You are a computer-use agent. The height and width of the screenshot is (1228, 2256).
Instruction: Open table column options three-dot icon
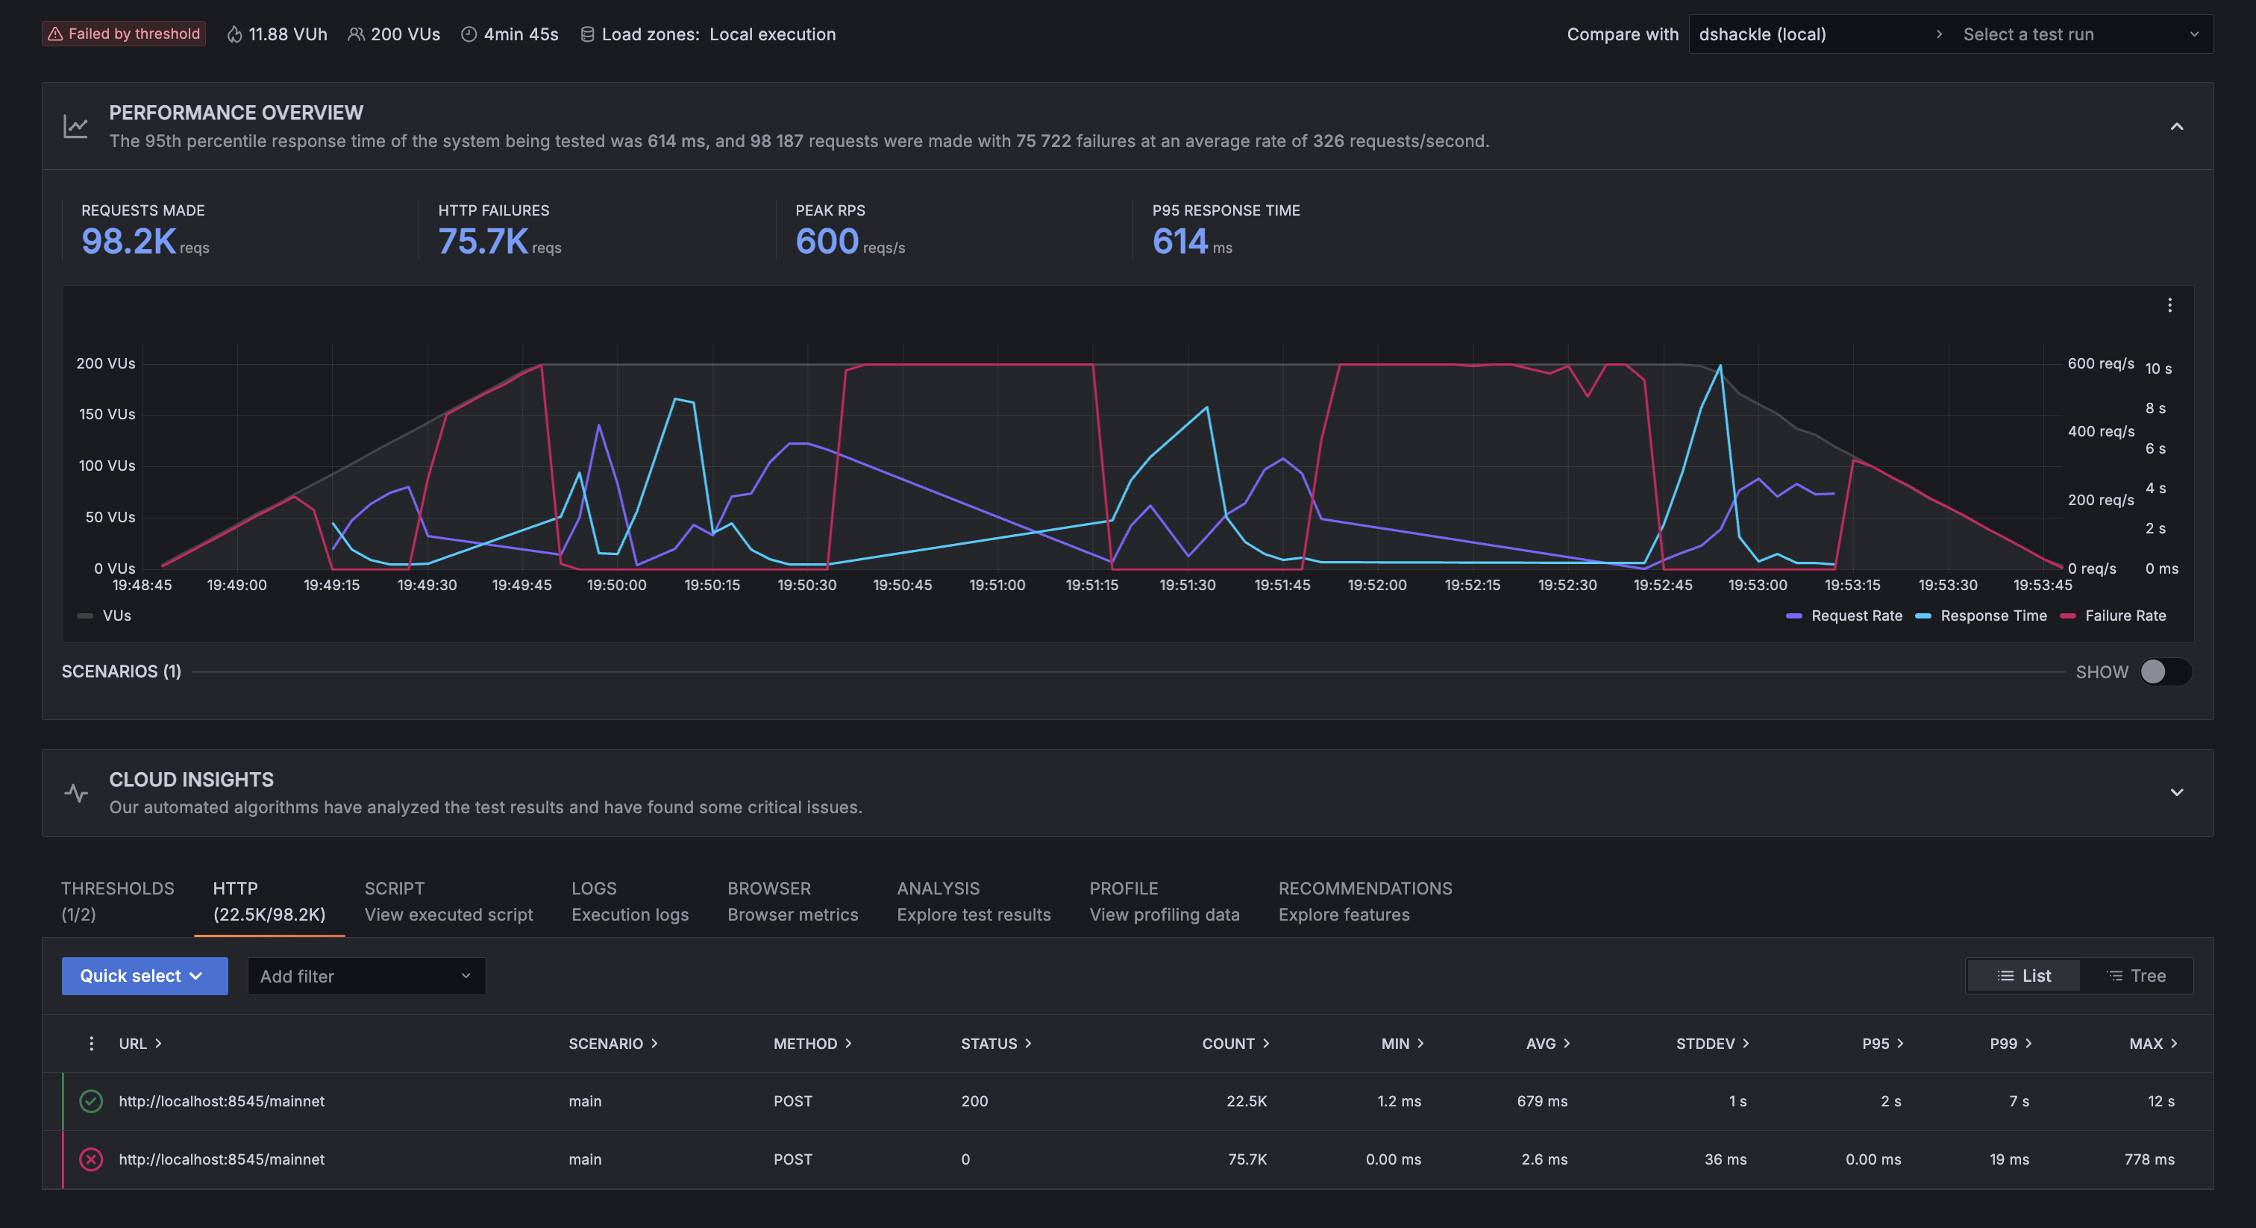[x=91, y=1043]
